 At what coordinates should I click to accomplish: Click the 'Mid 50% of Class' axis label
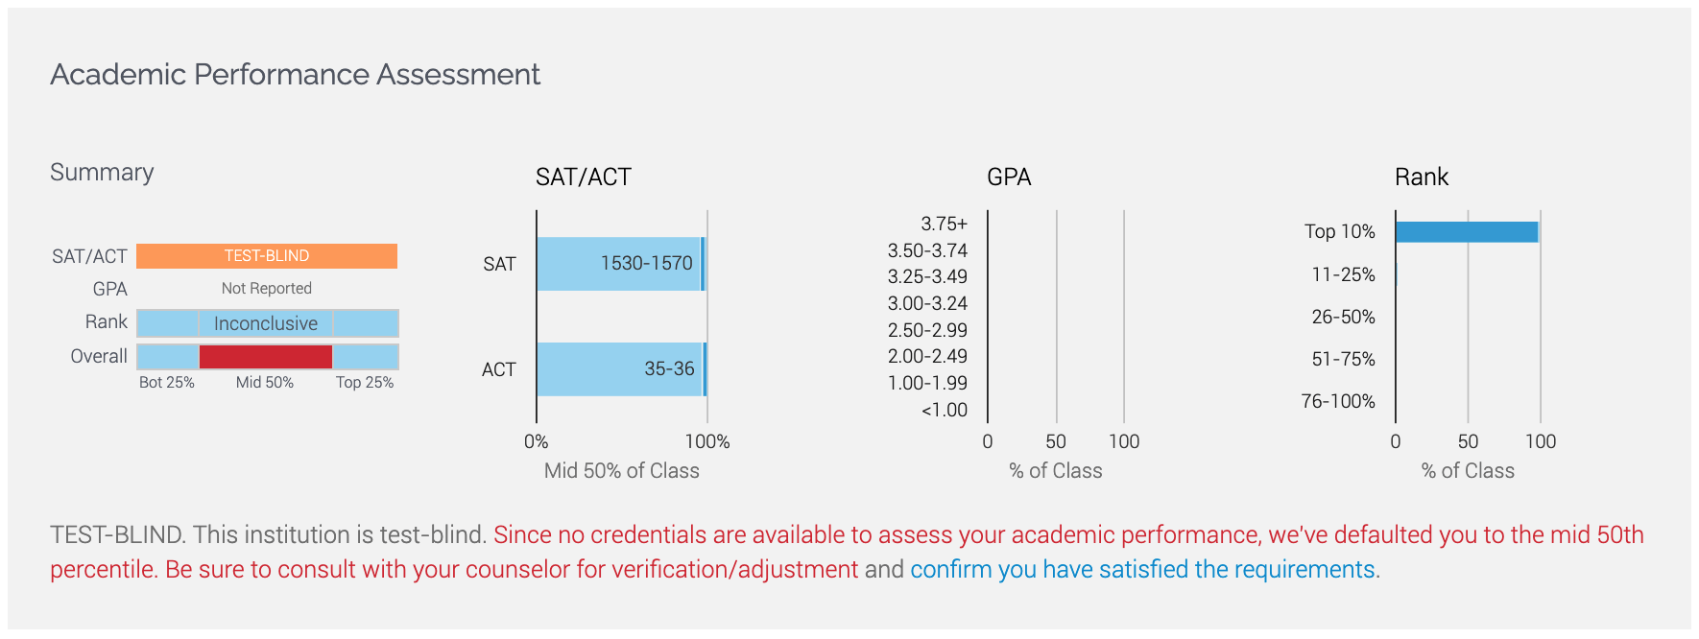click(622, 471)
